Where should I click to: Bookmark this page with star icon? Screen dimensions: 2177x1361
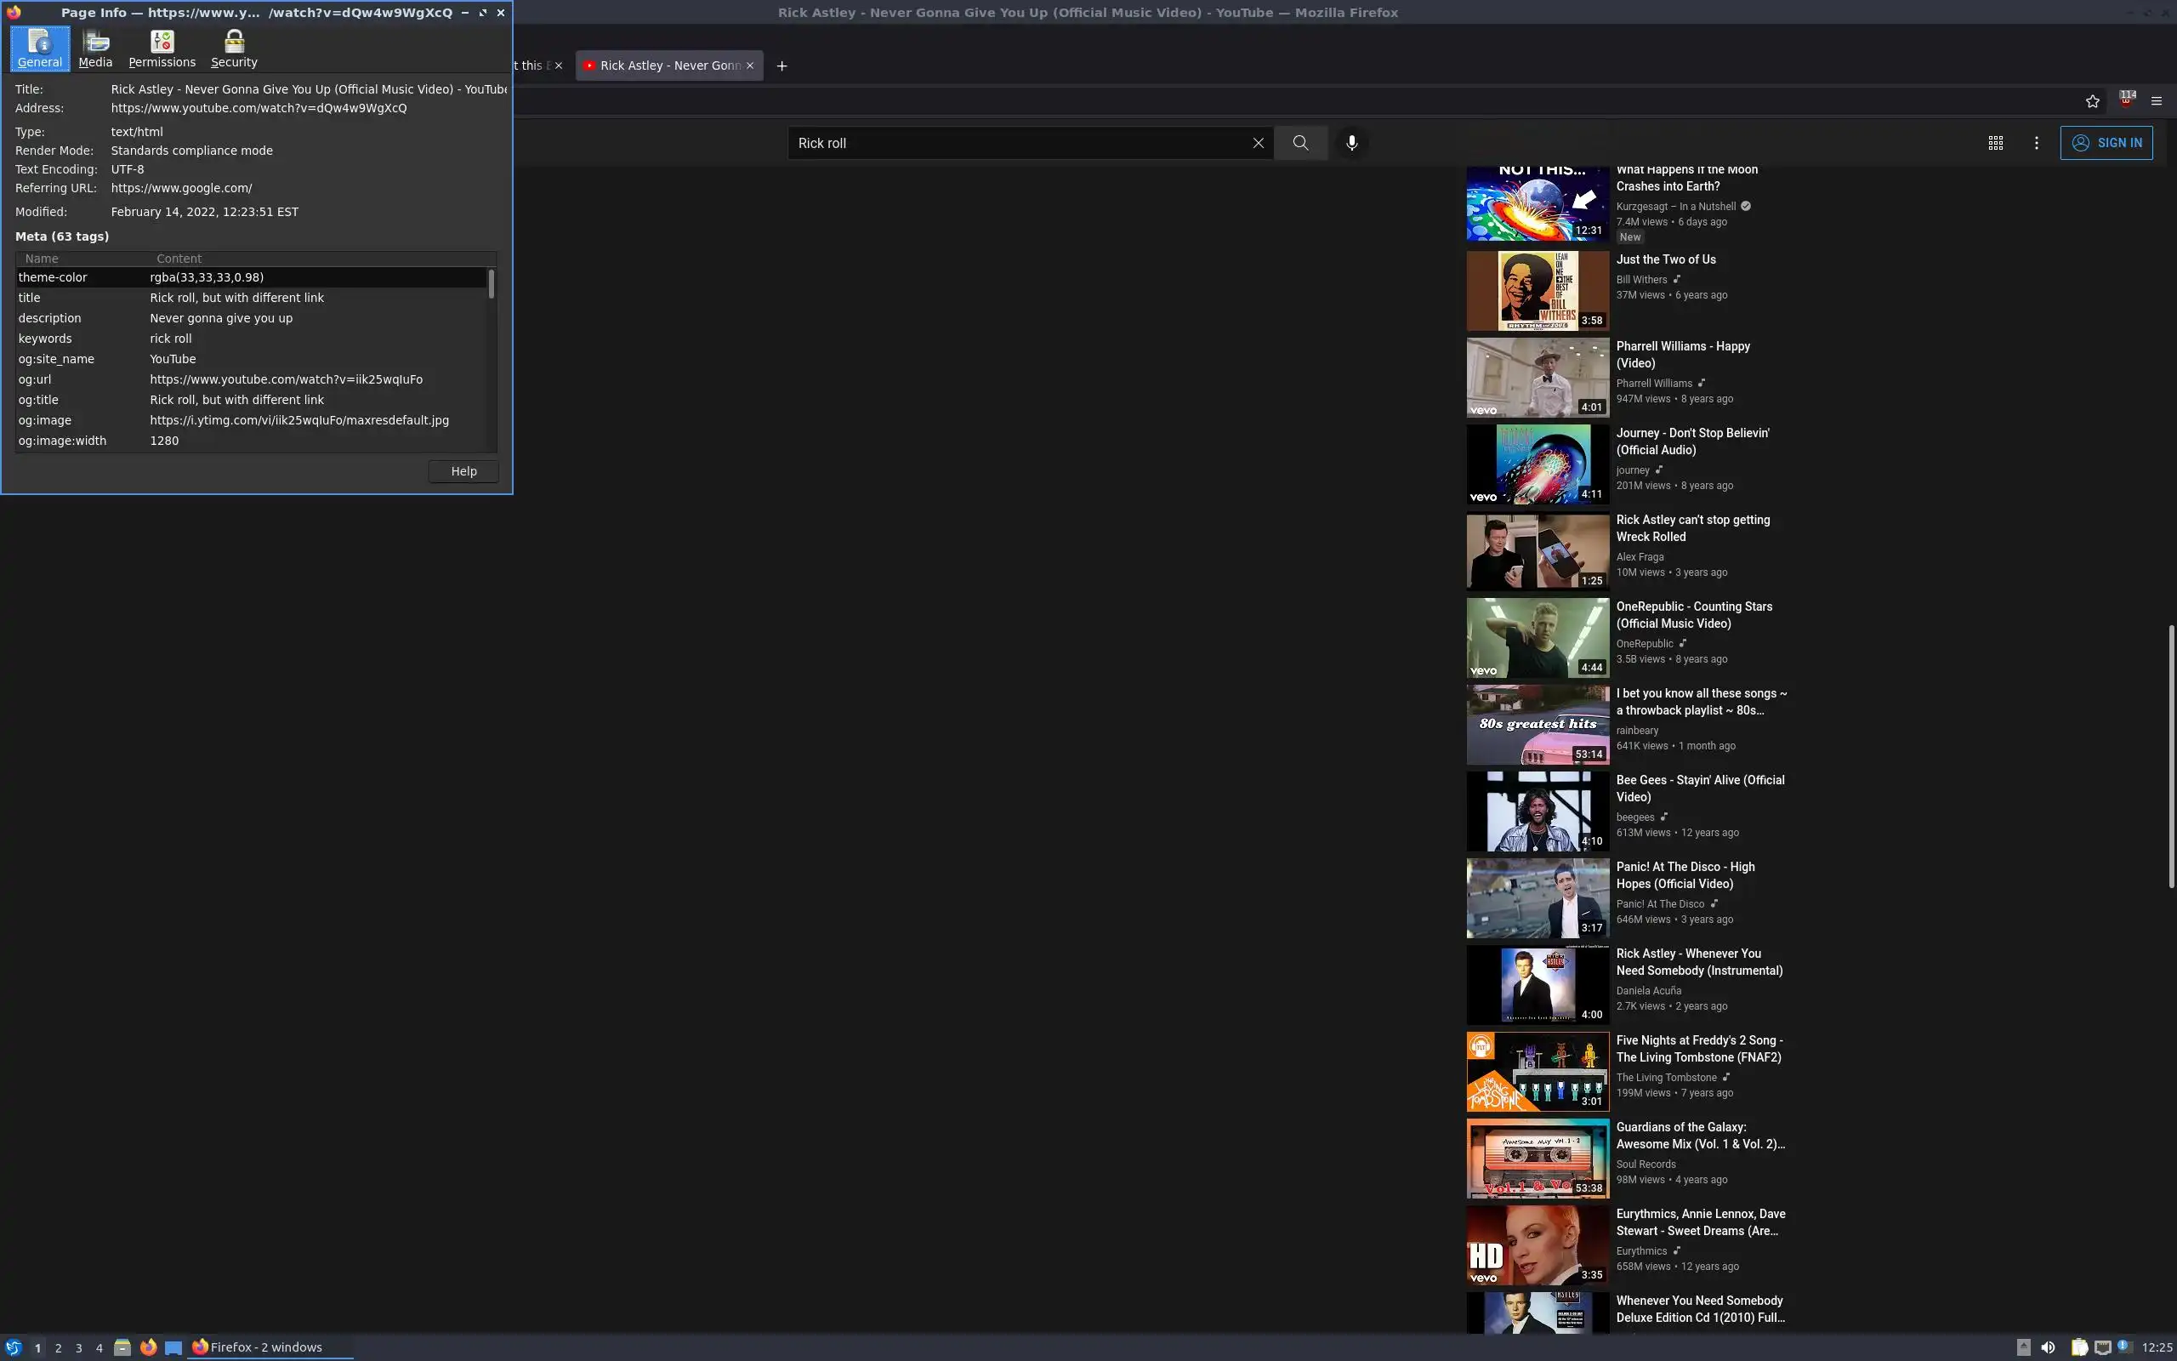(2093, 102)
